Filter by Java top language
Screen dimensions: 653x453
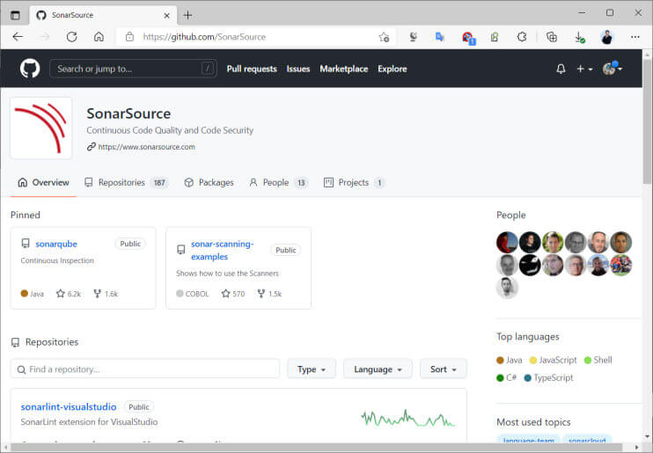[510, 360]
